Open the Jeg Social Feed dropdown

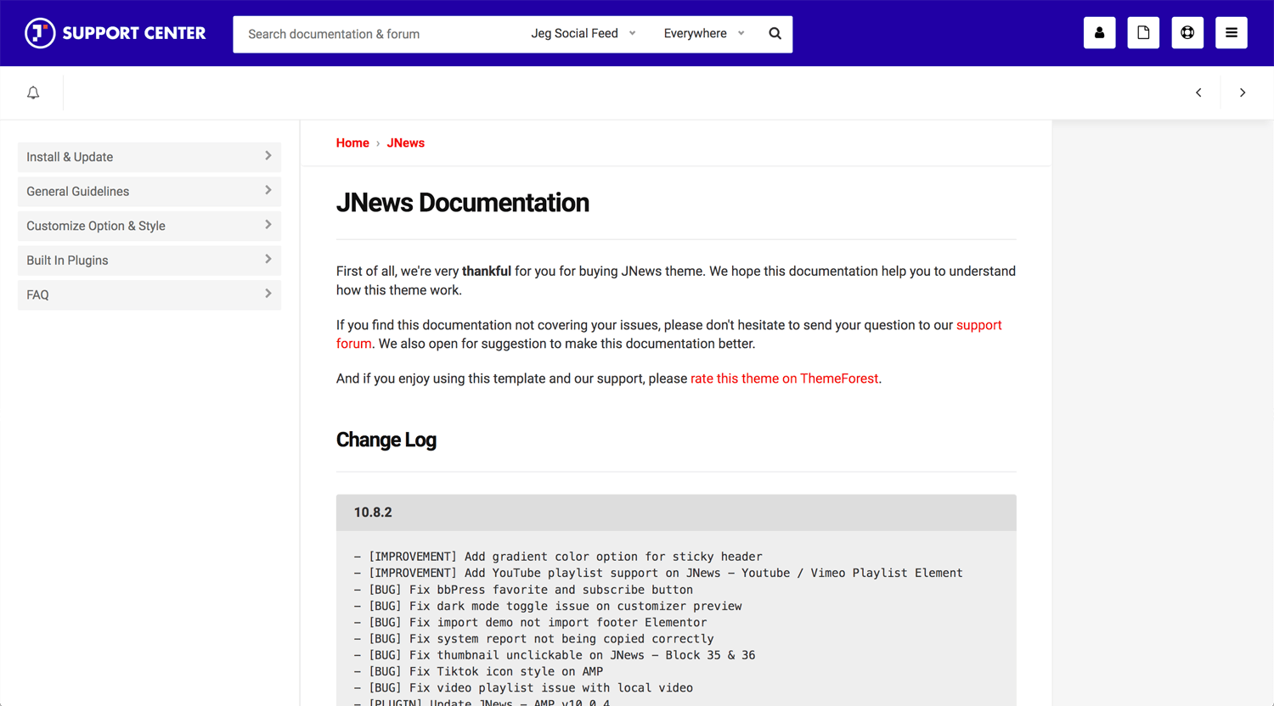click(583, 34)
